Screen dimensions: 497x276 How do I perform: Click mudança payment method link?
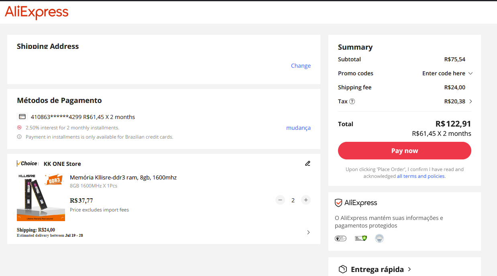pyautogui.click(x=298, y=128)
